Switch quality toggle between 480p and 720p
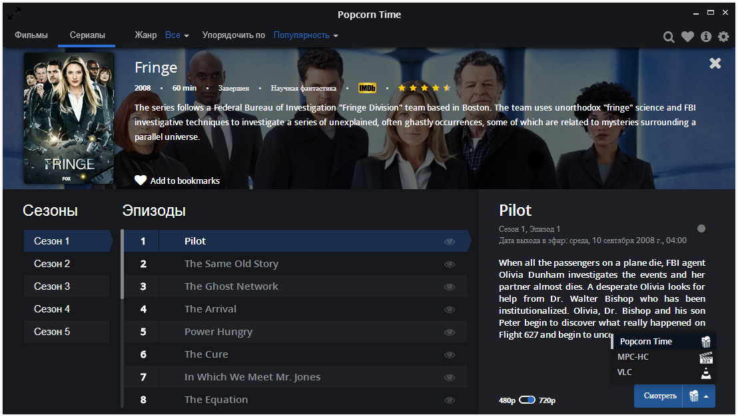 point(527,400)
